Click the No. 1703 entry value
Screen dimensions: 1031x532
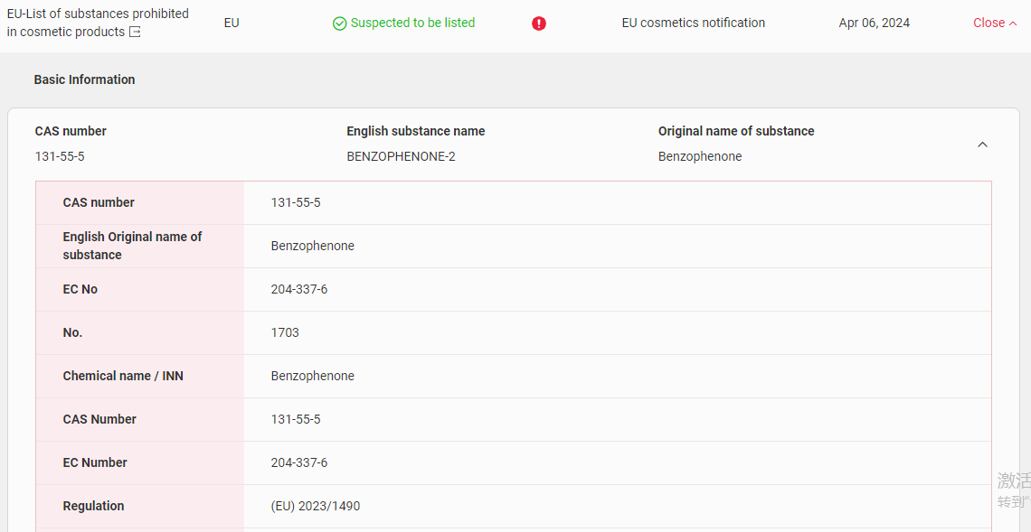point(285,332)
